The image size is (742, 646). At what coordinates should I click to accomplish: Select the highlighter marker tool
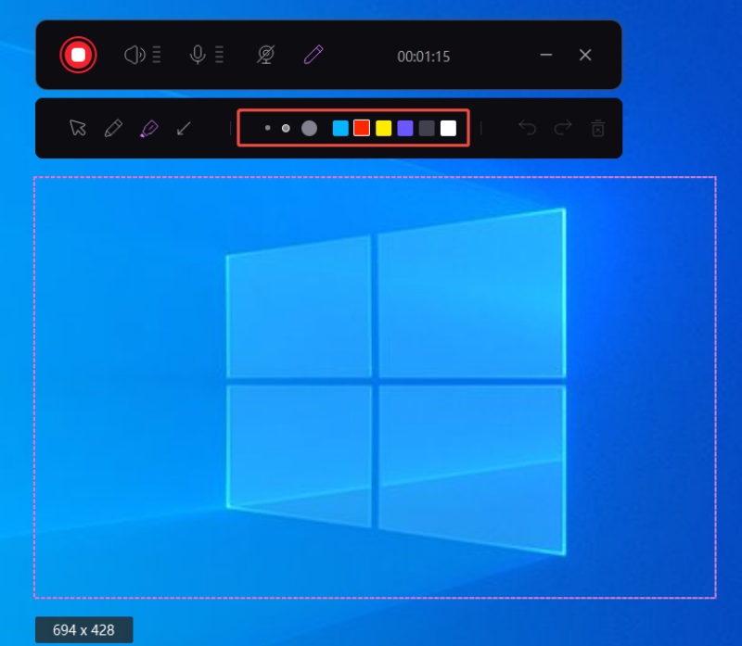(148, 128)
